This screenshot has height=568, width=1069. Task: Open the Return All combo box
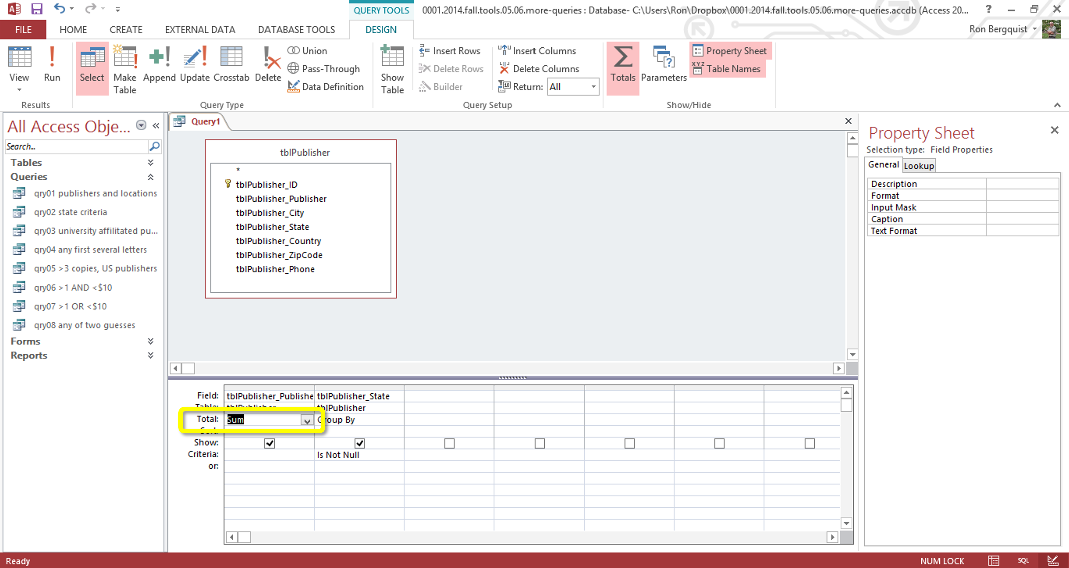tap(593, 87)
